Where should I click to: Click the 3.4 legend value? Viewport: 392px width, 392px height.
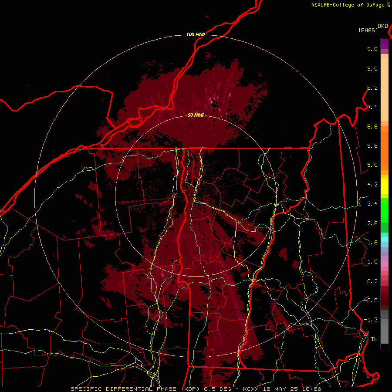tap(372, 204)
